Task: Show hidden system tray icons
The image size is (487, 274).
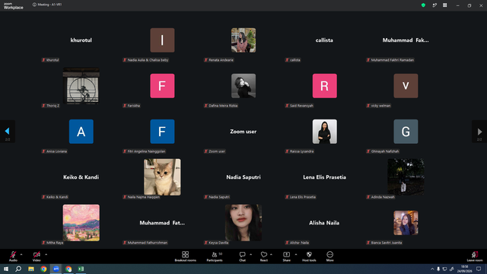Action: (432, 269)
